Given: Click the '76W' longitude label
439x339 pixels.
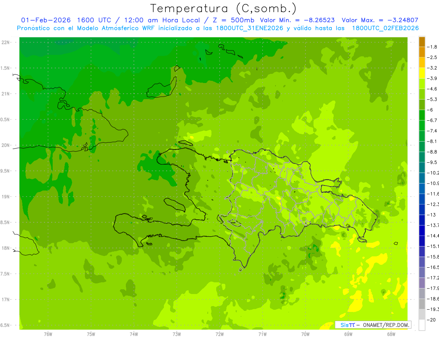Looking at the screenshot, I should point(48,334).
